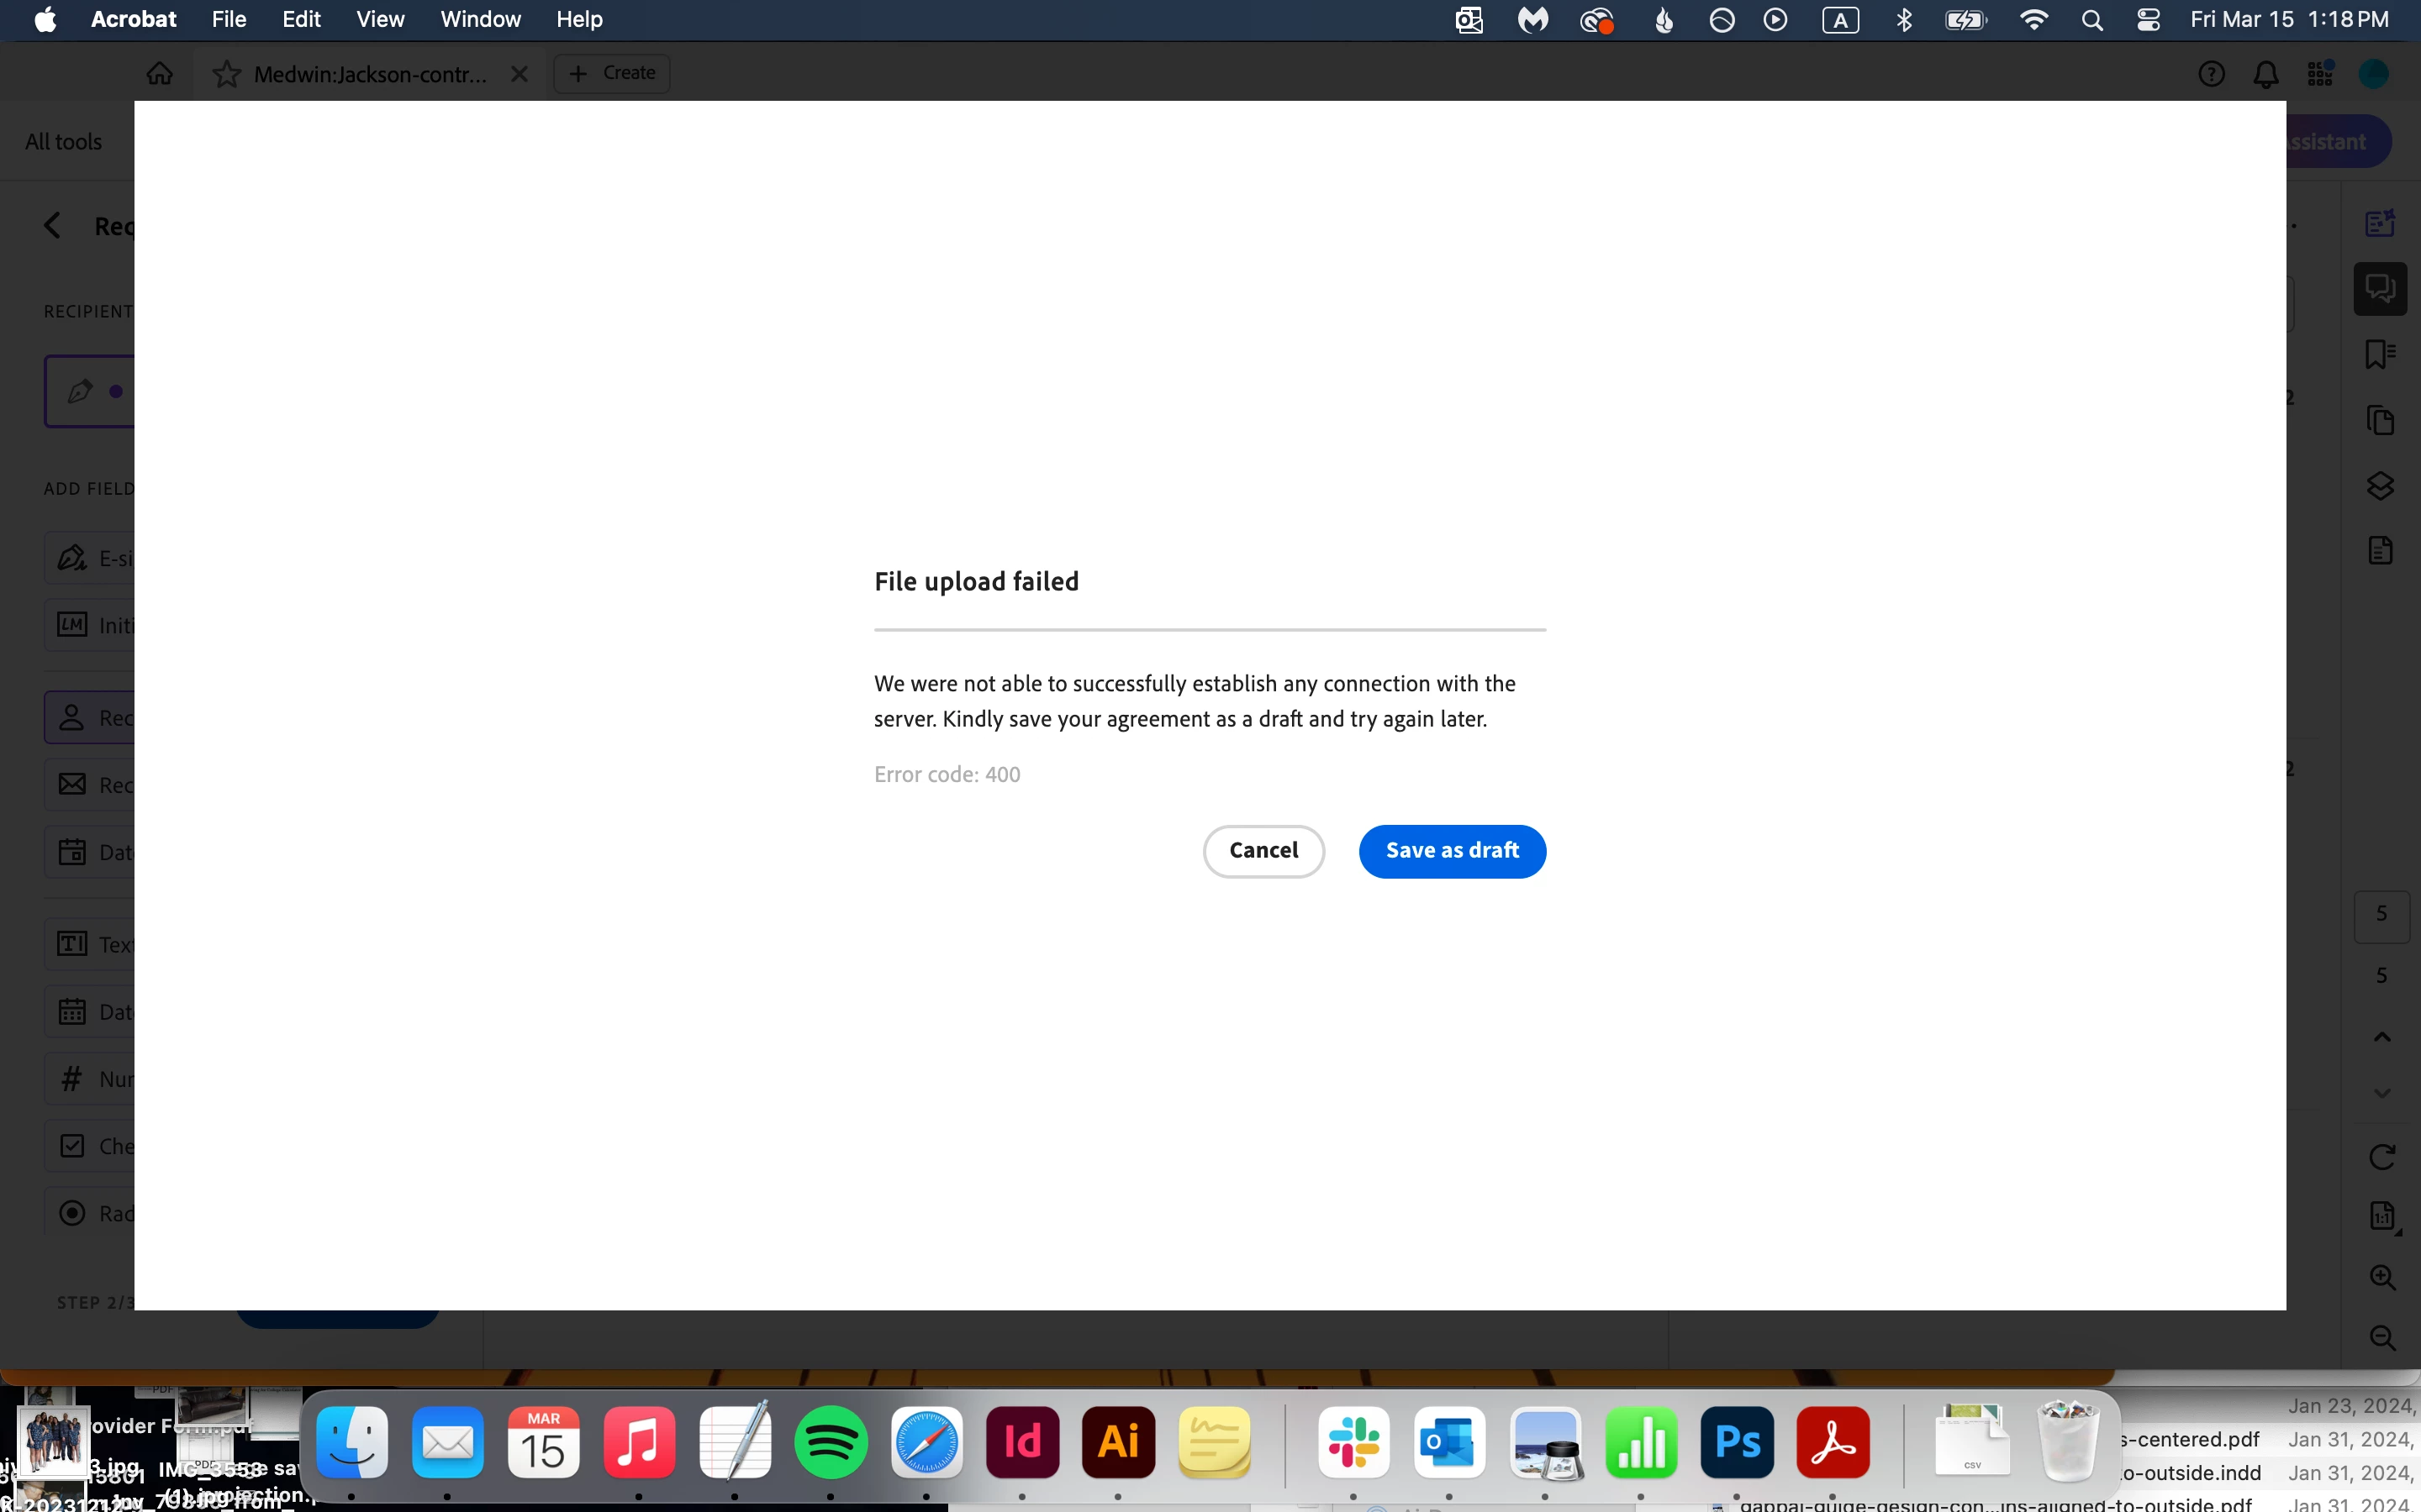The height and width of the screenshot is (1512, 2421).
Task: Open the Window menu
Action: (x=480, y=19)
